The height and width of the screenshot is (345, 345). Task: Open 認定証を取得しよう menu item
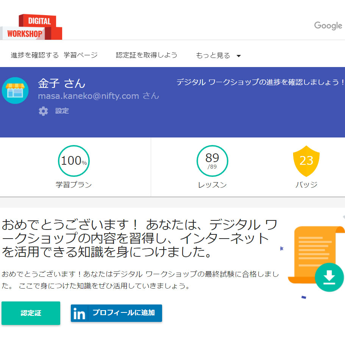147,55
